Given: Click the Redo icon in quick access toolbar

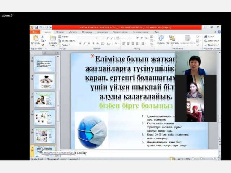Looking at the screenshot, I should pos(47,27).
